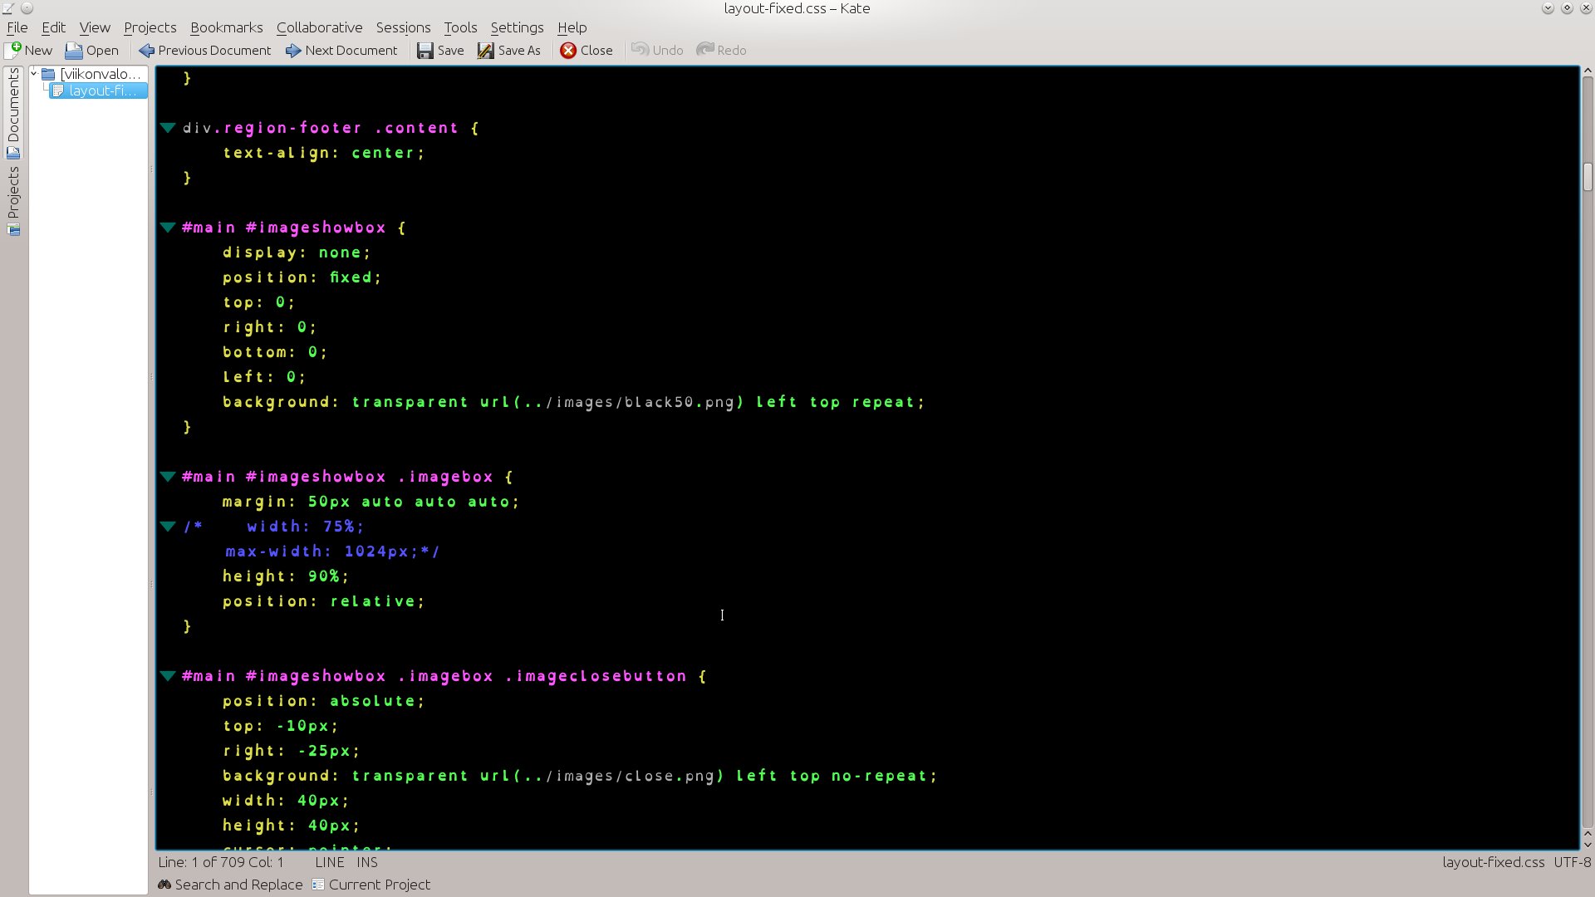Open the Current Project panel

371,885
